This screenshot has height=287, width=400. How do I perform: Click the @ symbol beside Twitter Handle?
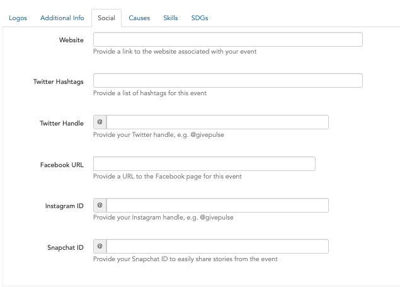click(100, 122)
